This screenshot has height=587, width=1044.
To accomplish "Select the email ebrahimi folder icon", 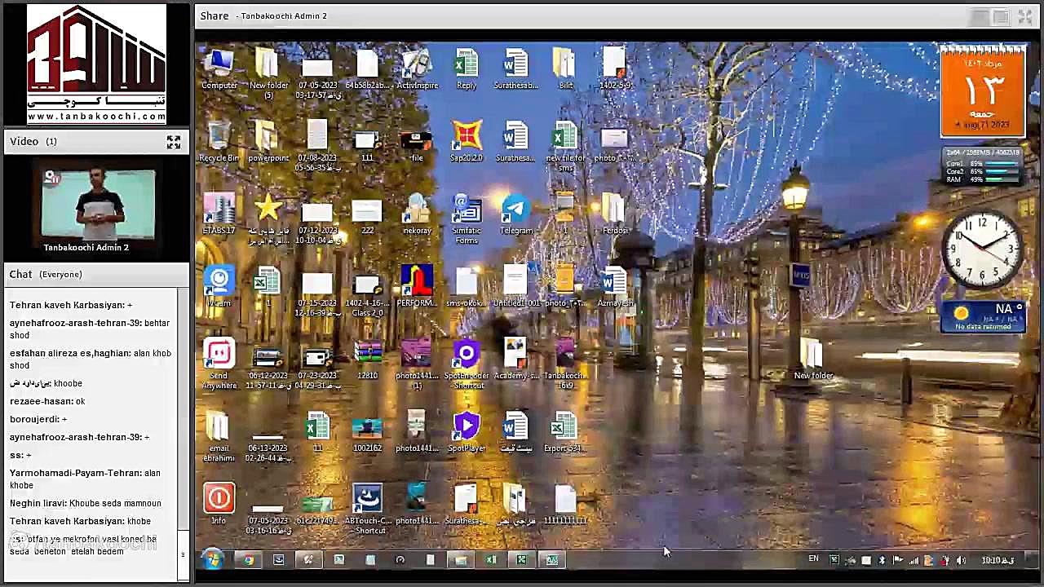I will pyautogui.click(x=219, y=437).
